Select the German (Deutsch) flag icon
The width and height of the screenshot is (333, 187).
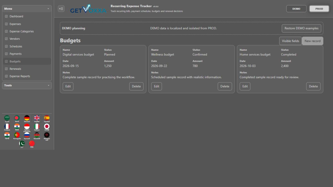(27, 119)
